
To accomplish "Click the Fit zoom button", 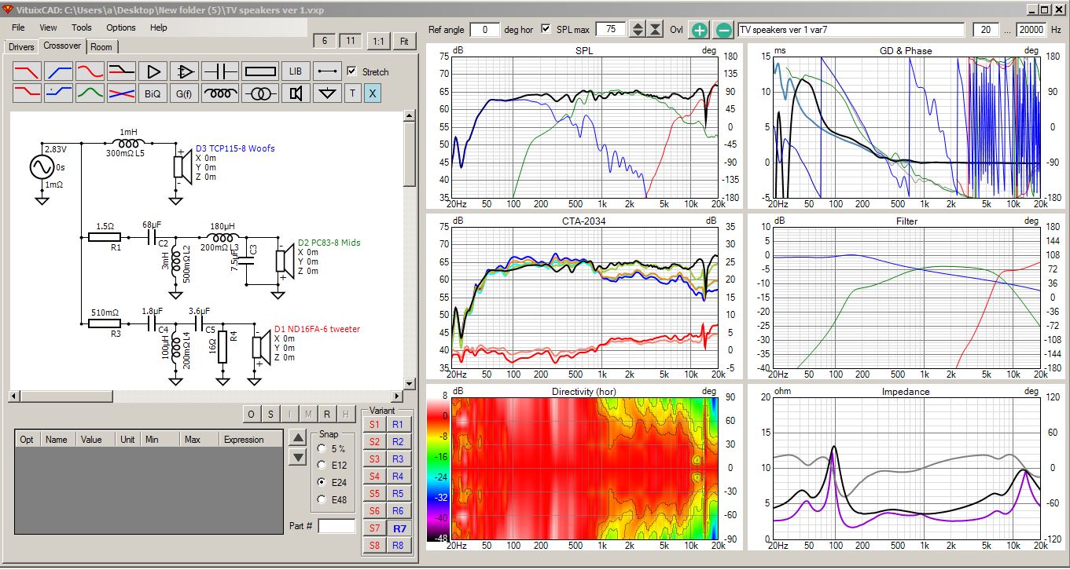I will click(x=404, y=41).
